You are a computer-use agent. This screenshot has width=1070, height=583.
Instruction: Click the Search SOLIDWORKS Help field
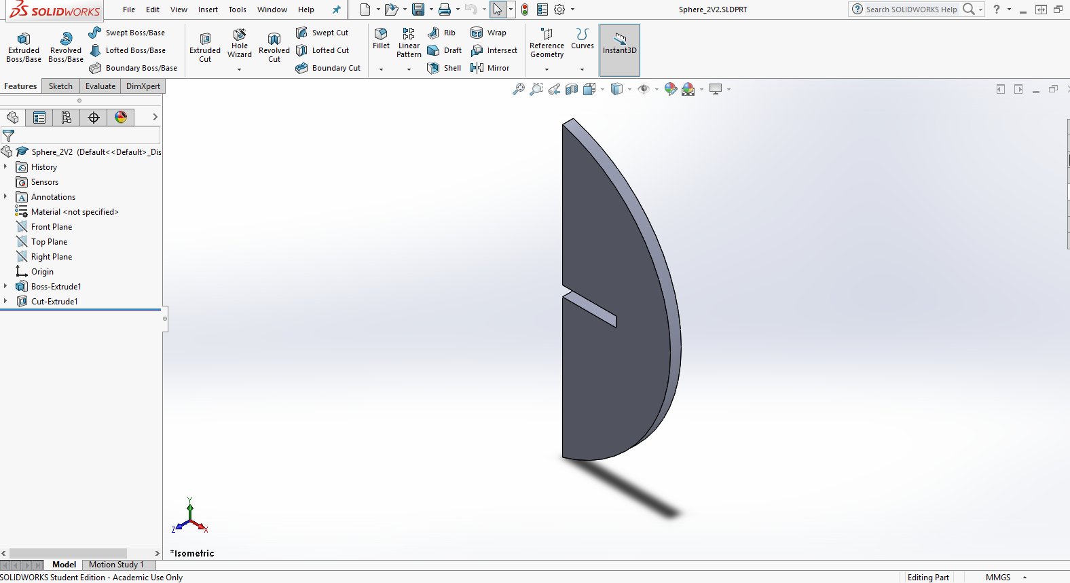click(911, 10)
